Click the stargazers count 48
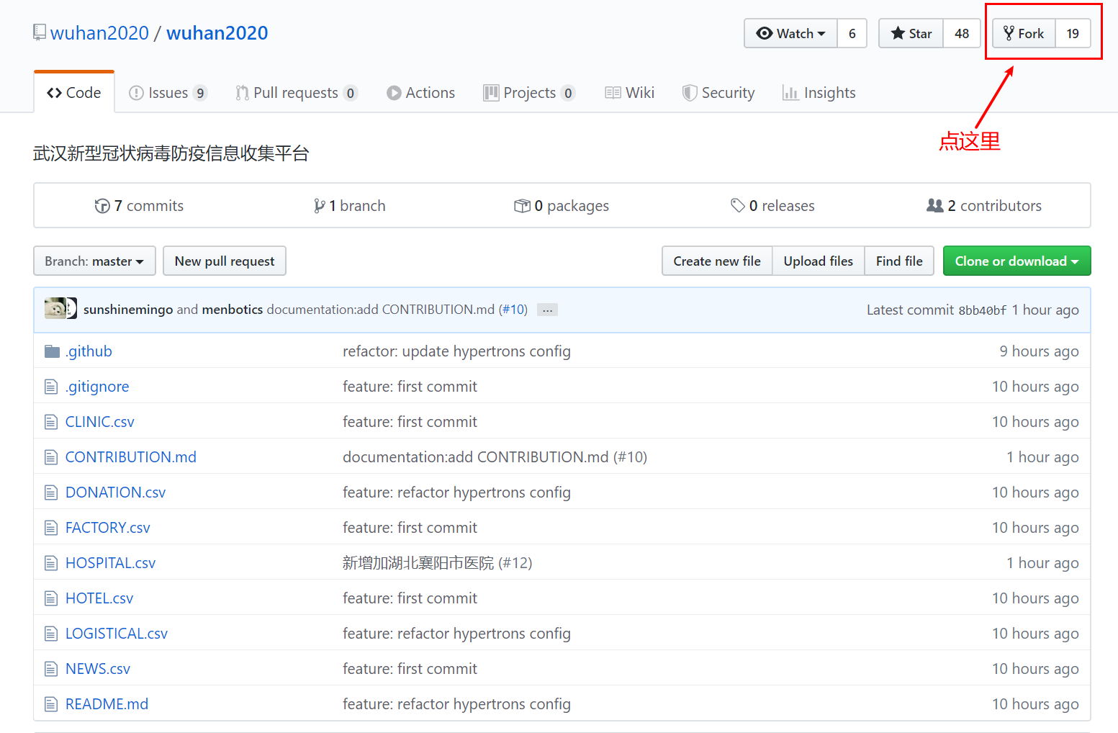The height and width of the screenshot is (733, 1118). [962, 33]
